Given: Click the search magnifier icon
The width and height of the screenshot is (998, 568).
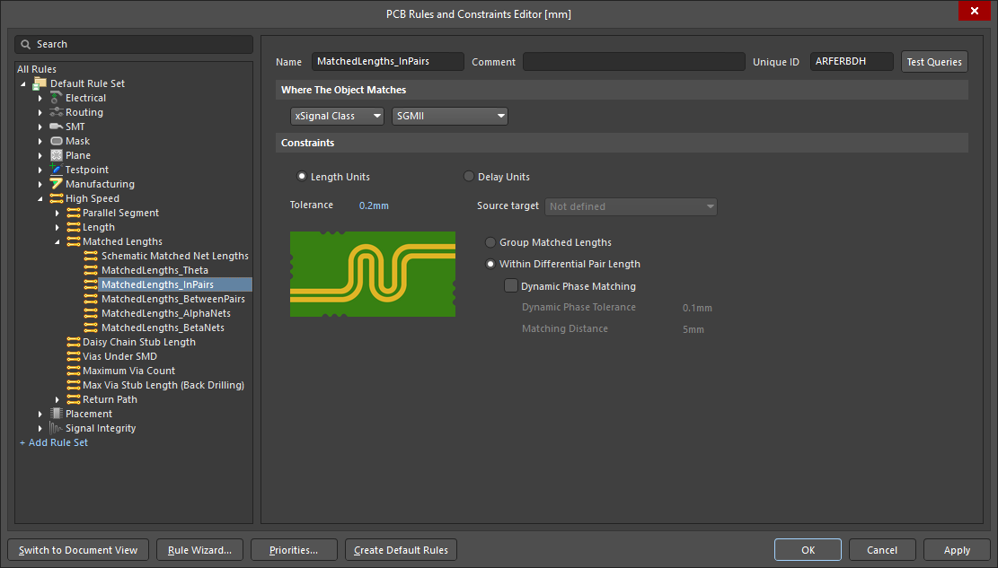Looking at the screenshot, I should point(25,45).
